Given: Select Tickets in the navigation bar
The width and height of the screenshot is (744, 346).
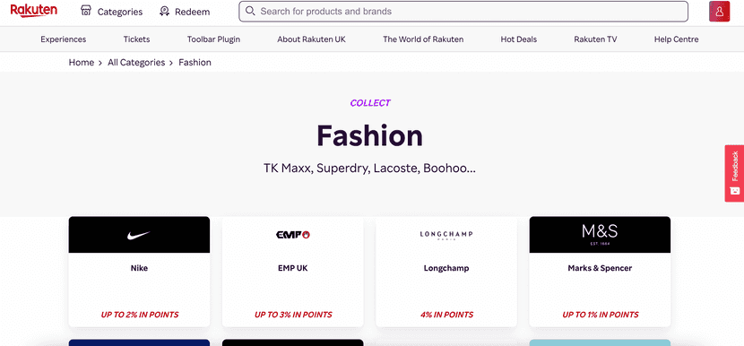Looking at the screenshot, I should (136, 39).
